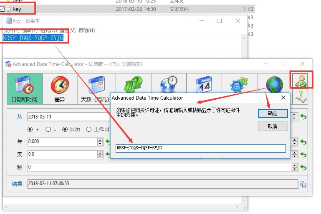Minimize the Notepad window
This screenshot has width=321, height=214.
pos(202,21)
